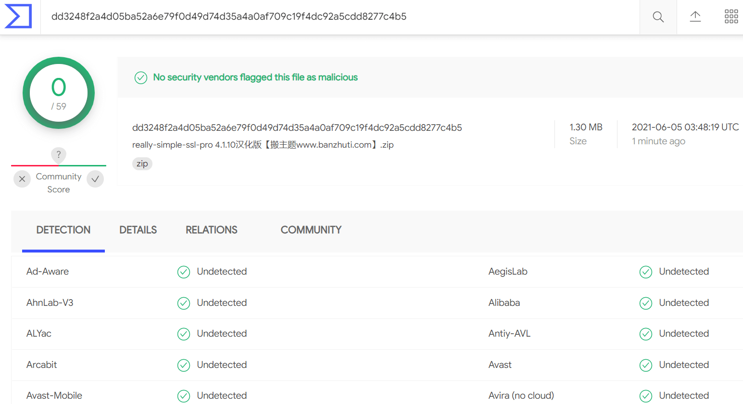The image size is (743, 404).
Task: Open the upload file icon
Action: [695, 17]
